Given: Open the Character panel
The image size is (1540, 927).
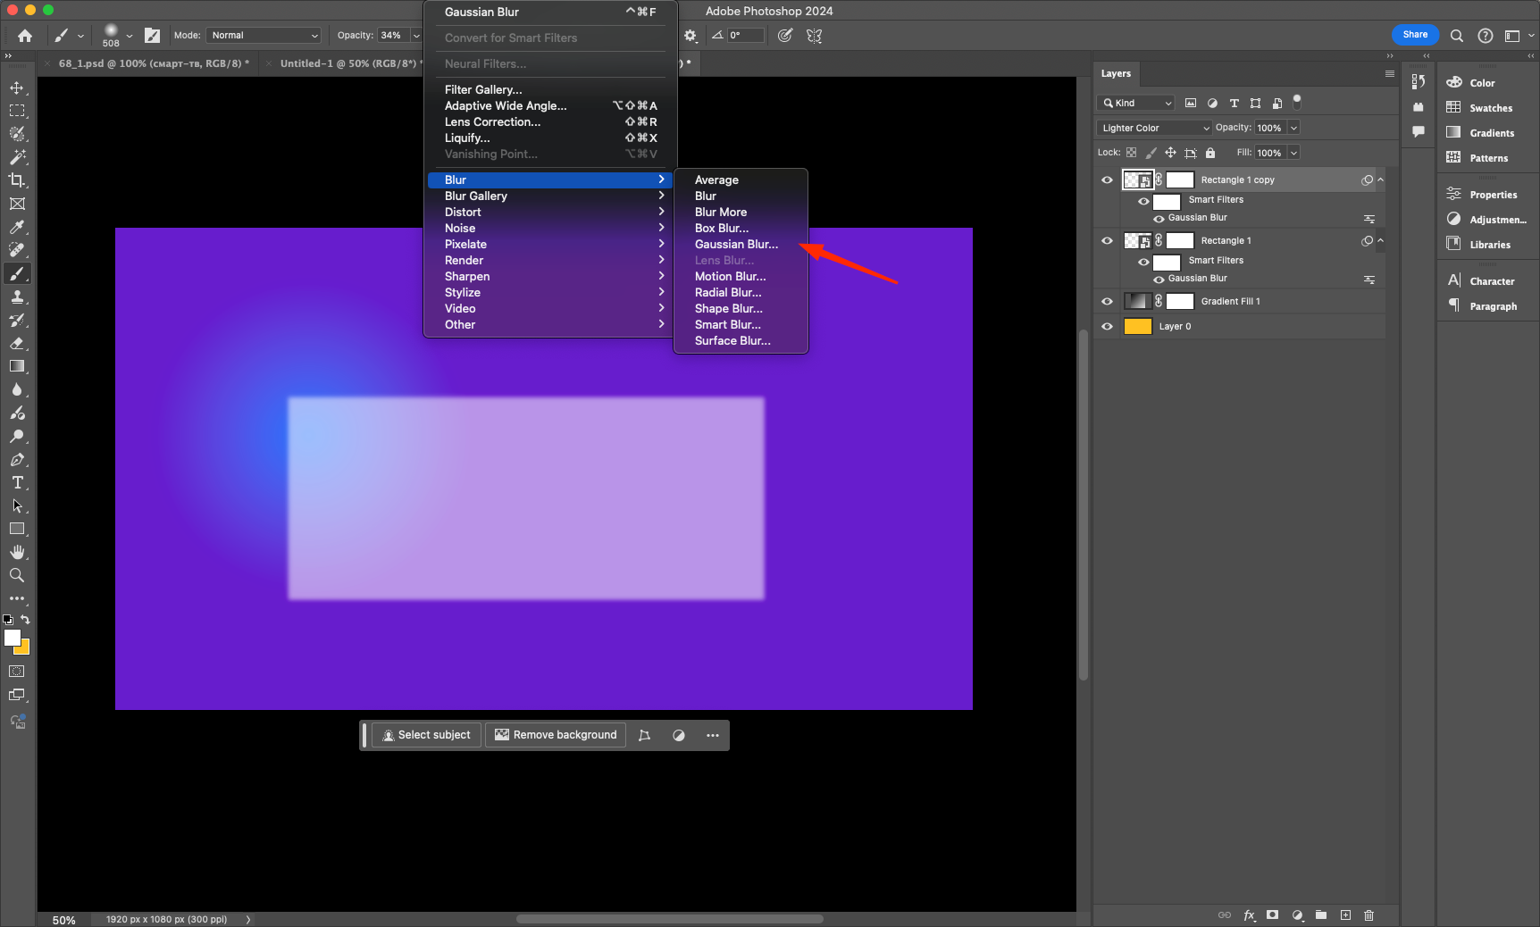Looking at the screenshot, I should [1482, 281].
